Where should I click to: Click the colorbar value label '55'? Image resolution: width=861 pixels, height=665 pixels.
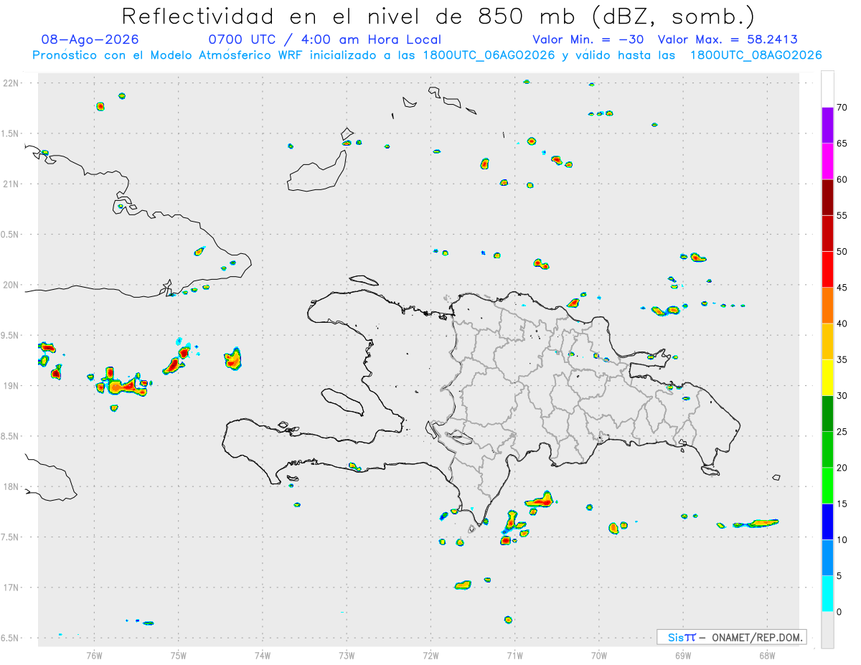[x=842, y=215]
